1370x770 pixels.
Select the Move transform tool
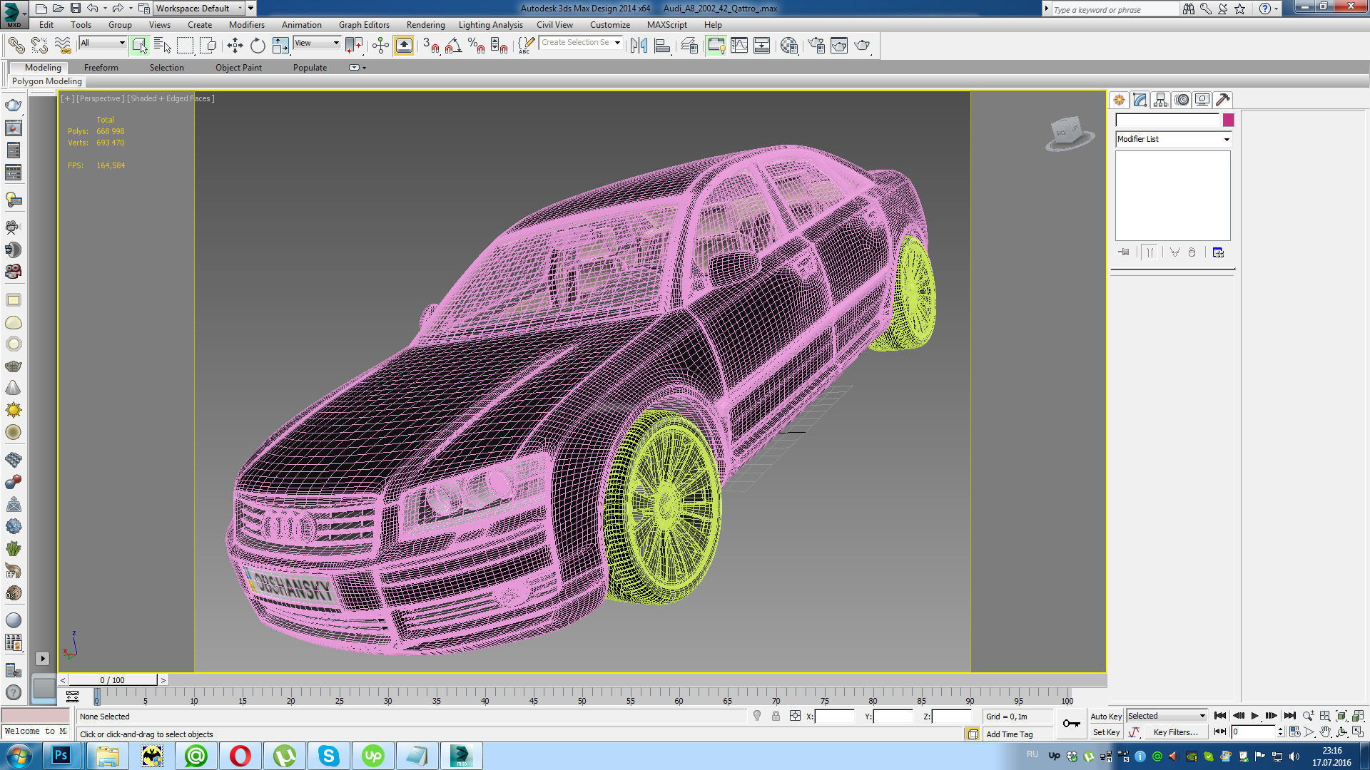coord(235,46)
